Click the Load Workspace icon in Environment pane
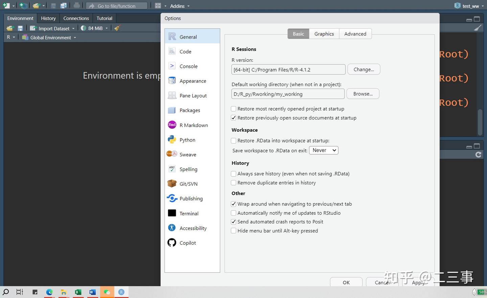 tap(10, 28)
